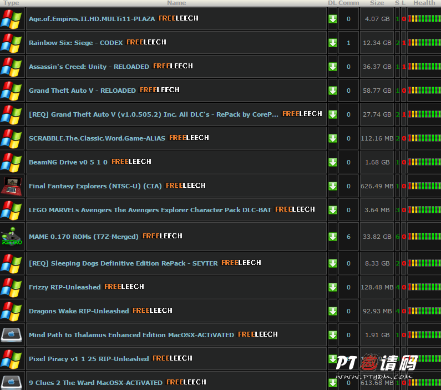Click Windows category icon for SCRABBLE row
The height and width of the screenshot is (390, 441).
[x=11, y=138]
